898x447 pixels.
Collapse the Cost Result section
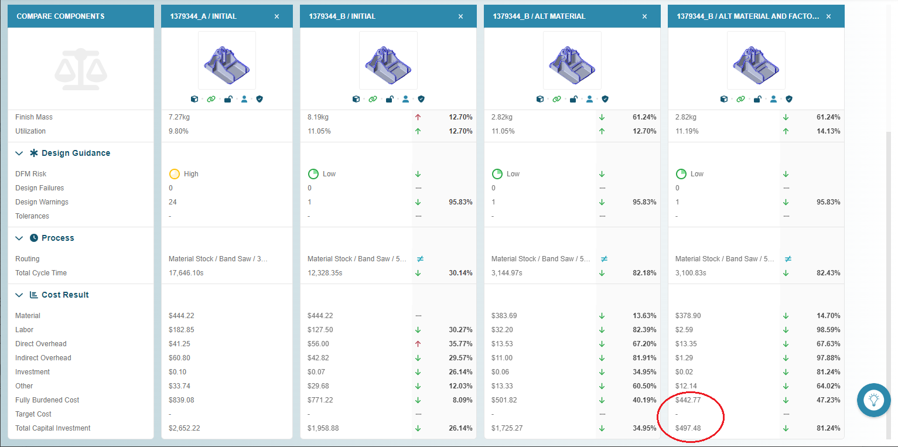(x=19, y=295)
